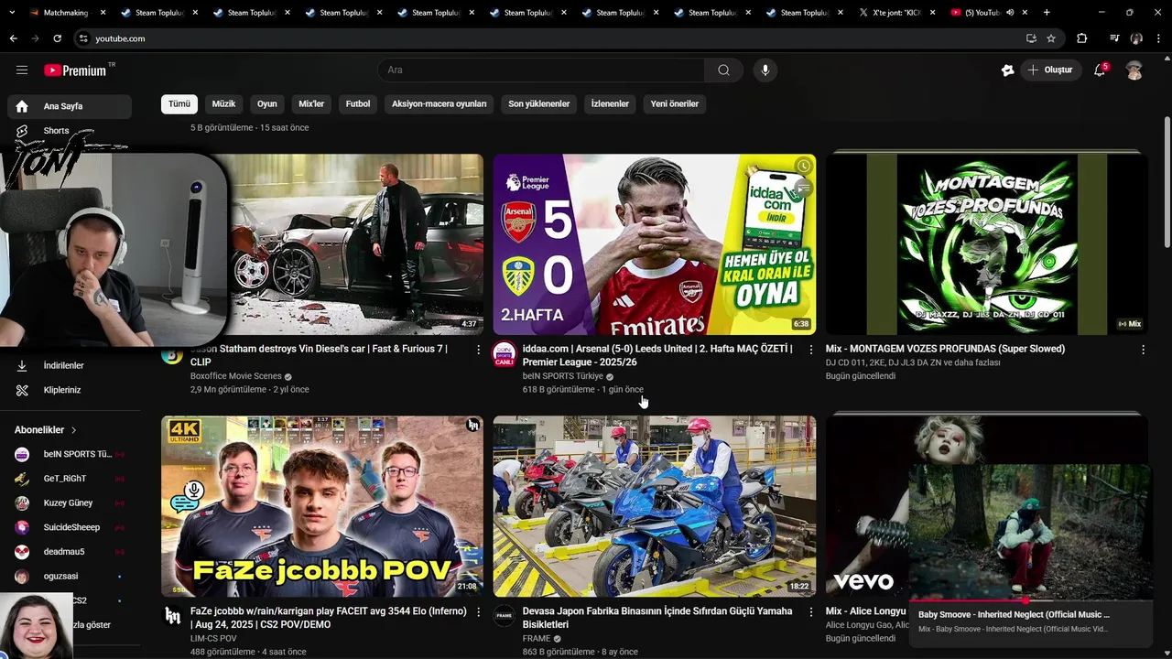1172x659 pixels.
Task: Select Aksiyon-macera oyunları filter chip
Action: click(439, 103)
